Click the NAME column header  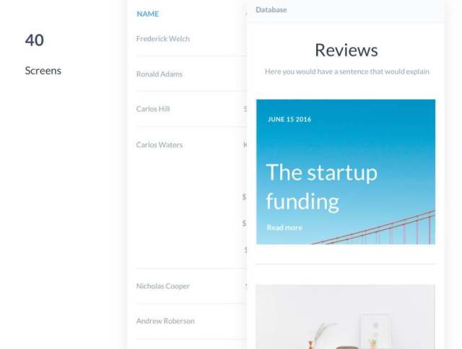147,14
